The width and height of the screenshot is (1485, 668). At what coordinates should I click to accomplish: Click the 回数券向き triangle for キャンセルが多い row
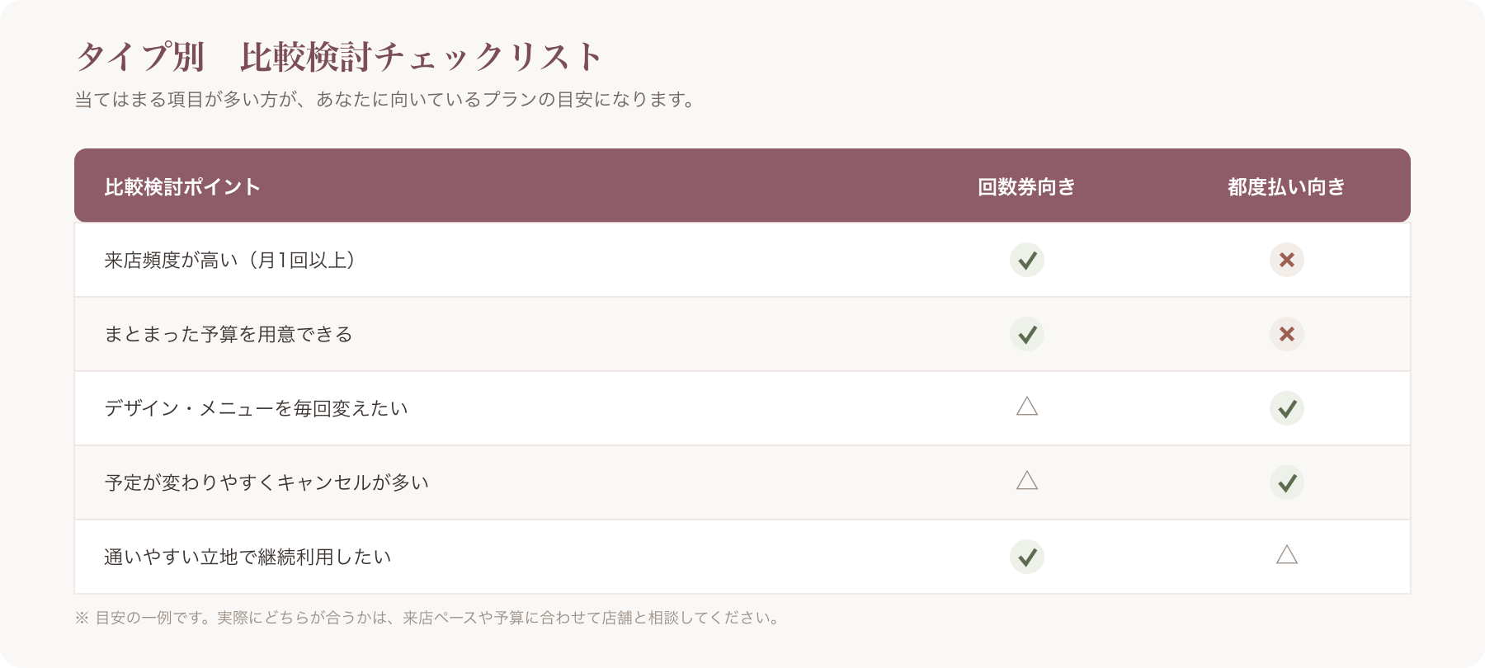1027,481
